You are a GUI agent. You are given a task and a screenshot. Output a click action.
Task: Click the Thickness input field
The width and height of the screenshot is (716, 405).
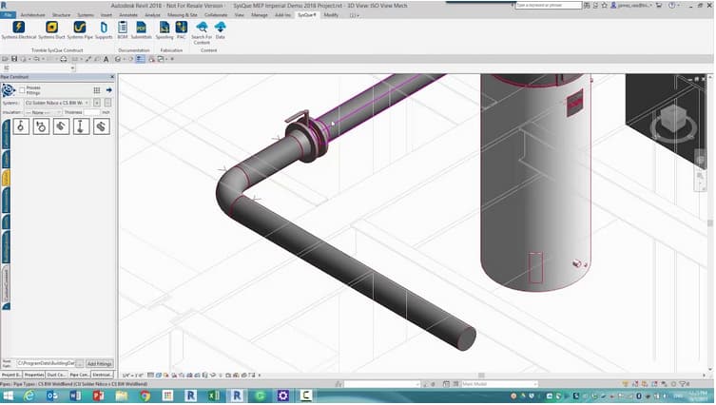coord(91,112)
